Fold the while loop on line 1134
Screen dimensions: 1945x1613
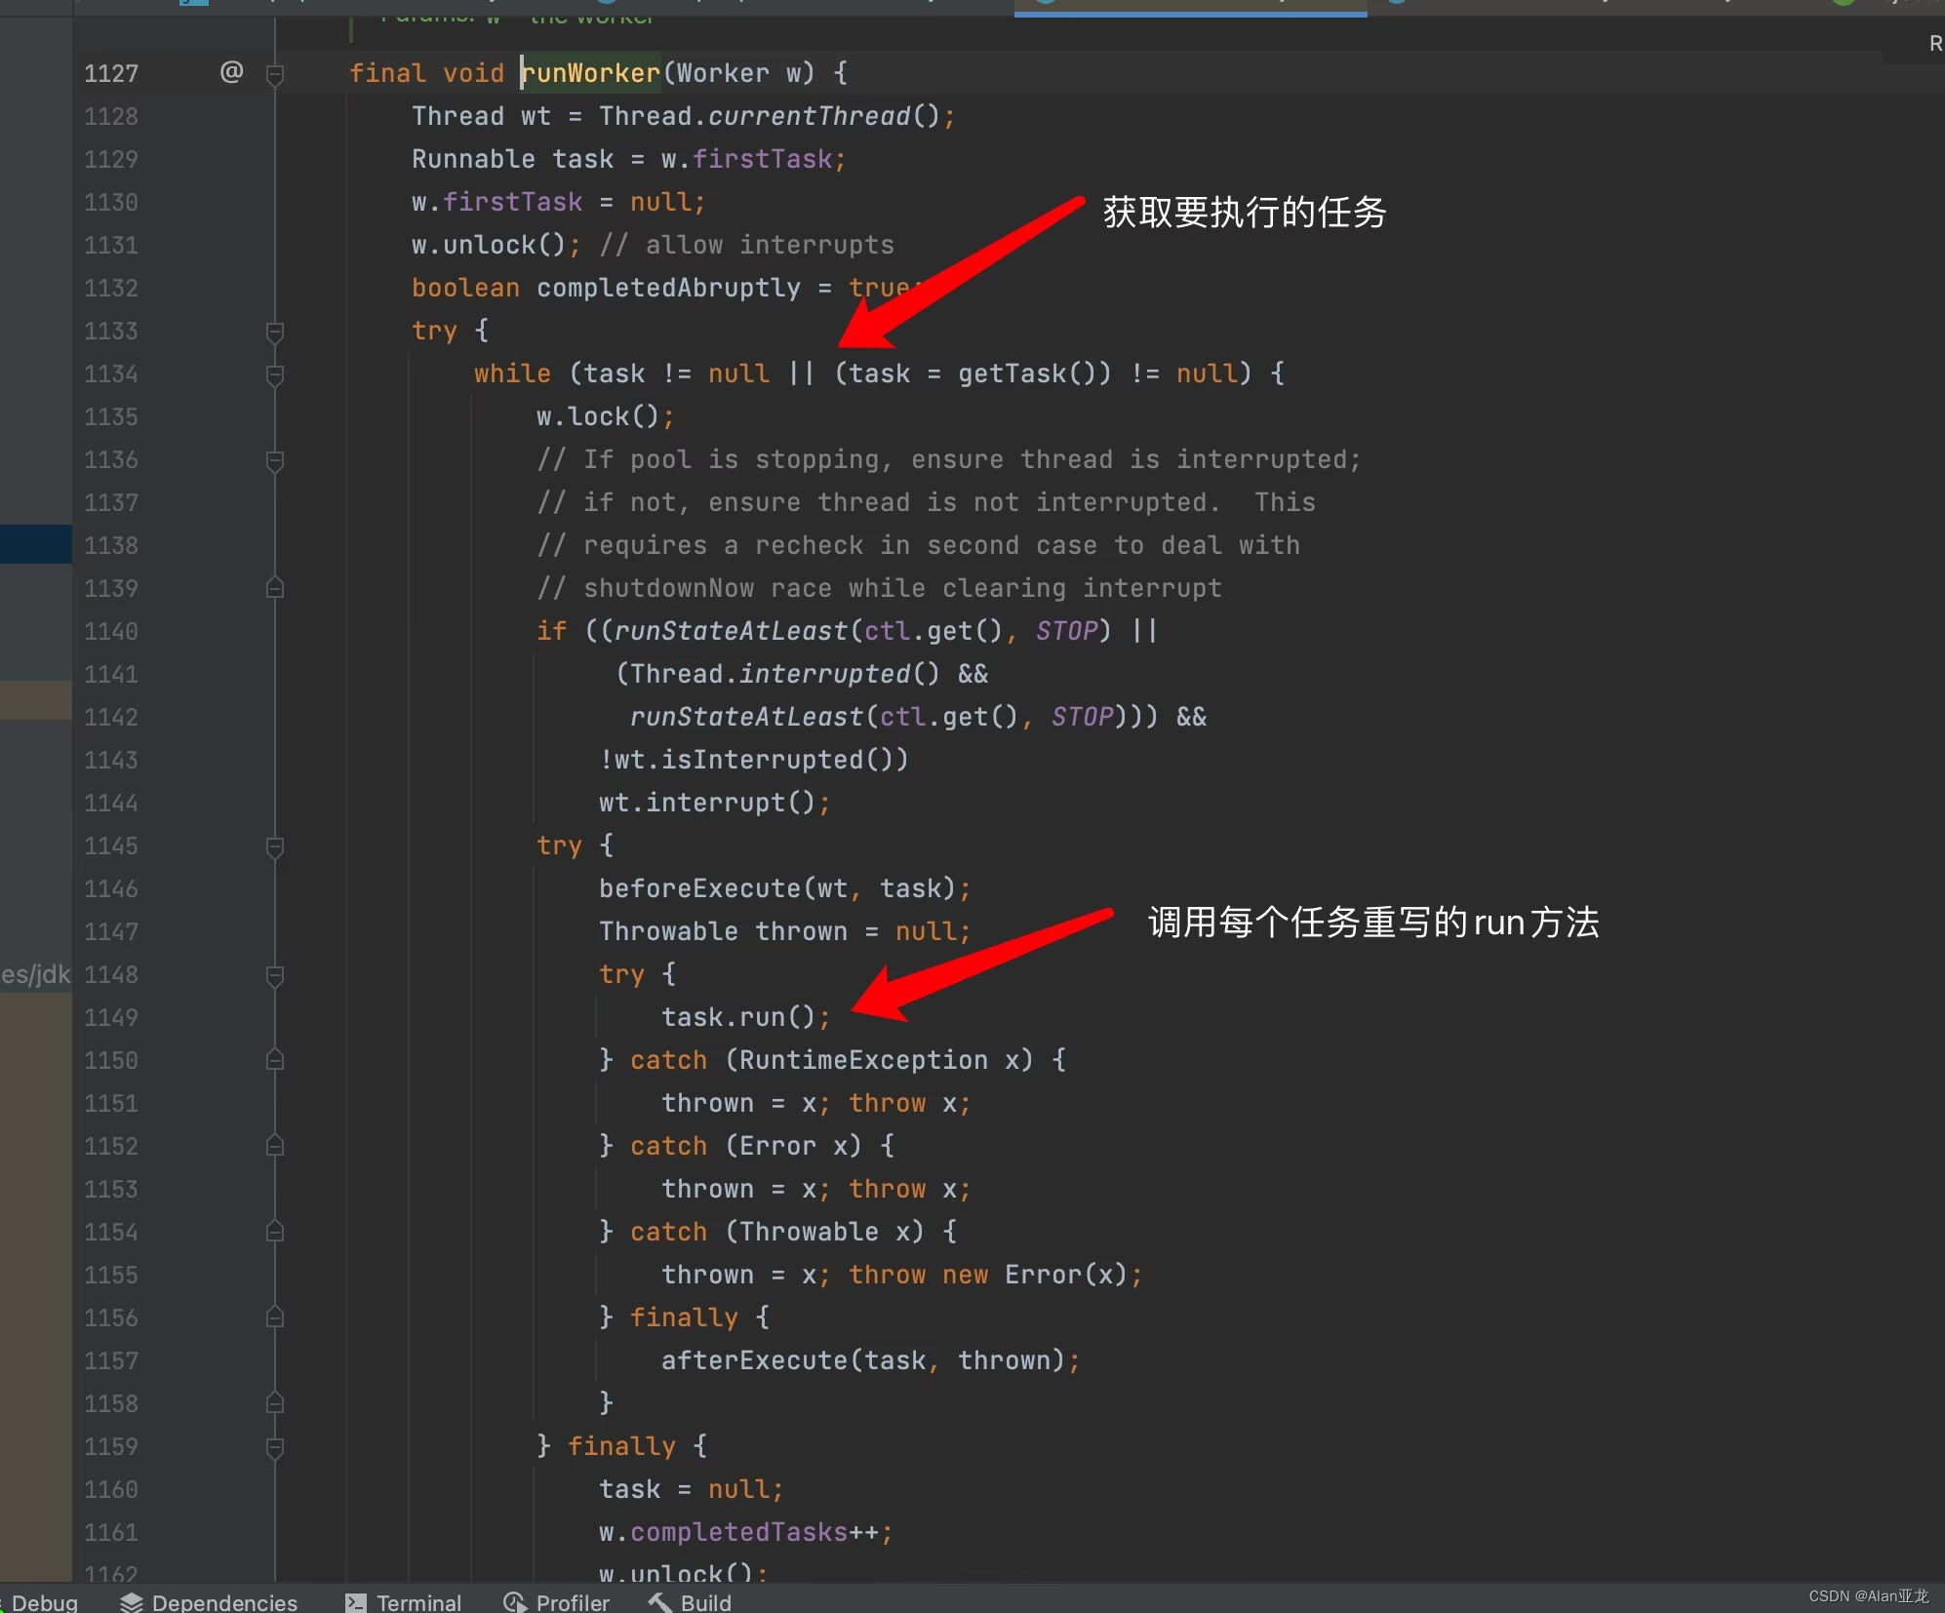click(x=275, y=374)
